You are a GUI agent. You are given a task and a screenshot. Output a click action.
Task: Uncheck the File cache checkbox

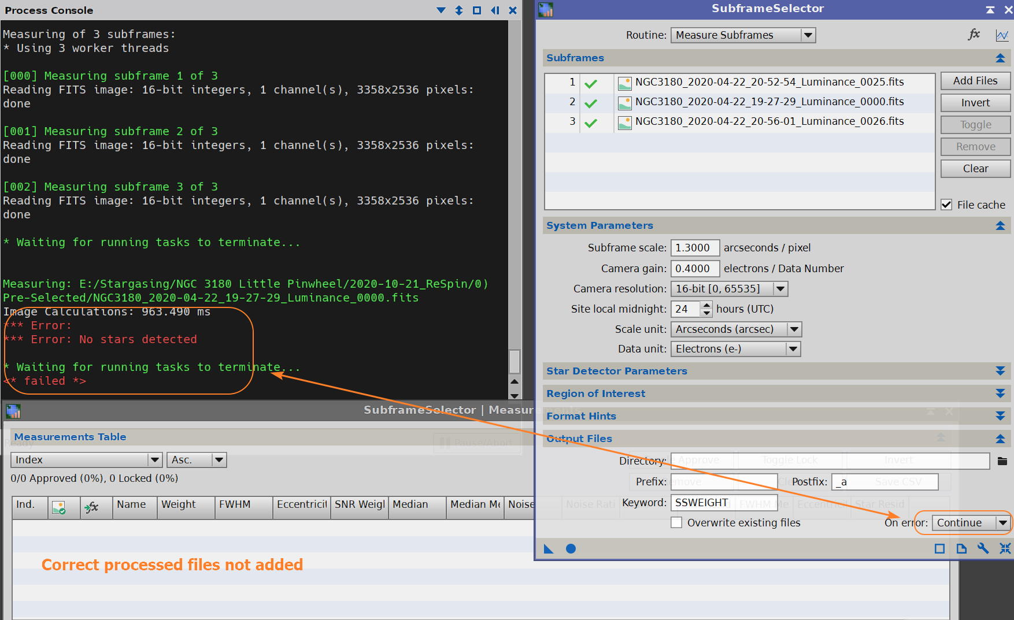946,205
